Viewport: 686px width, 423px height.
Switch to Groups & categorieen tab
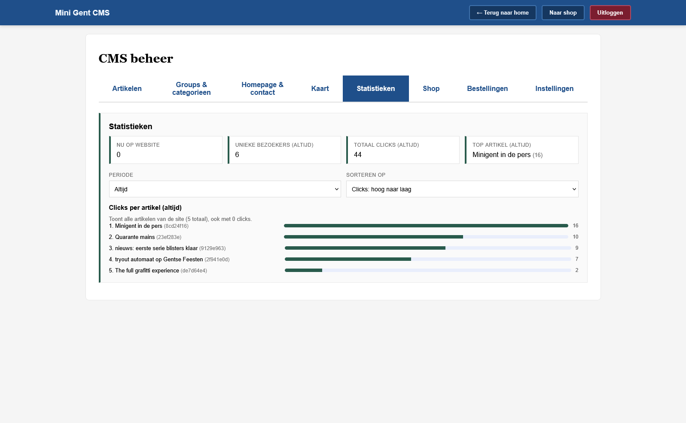191,88
